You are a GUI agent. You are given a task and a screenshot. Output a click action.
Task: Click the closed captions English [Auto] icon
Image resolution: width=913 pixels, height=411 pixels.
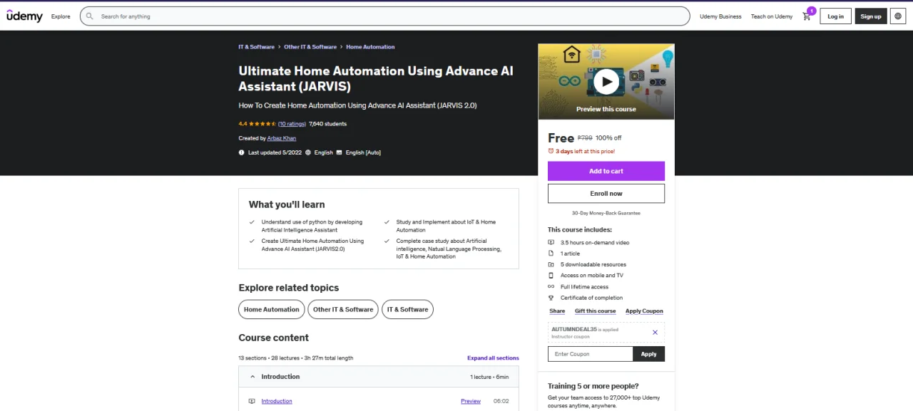340,152
